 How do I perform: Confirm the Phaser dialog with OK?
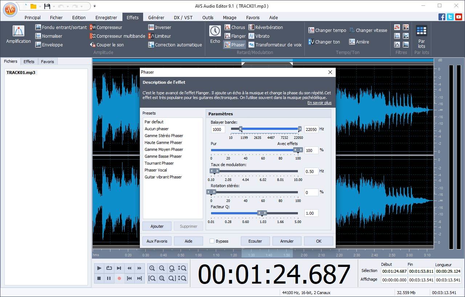tap(319, 241)
